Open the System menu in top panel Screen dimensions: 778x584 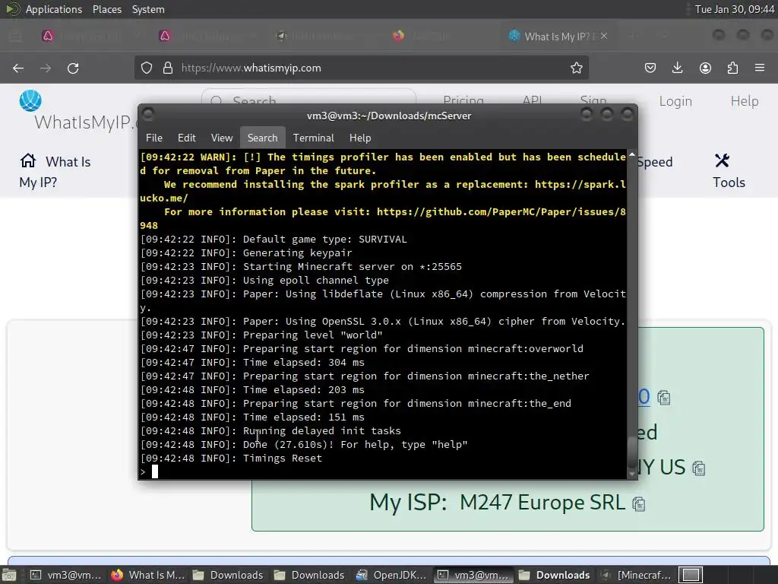(x=148, y=9)
